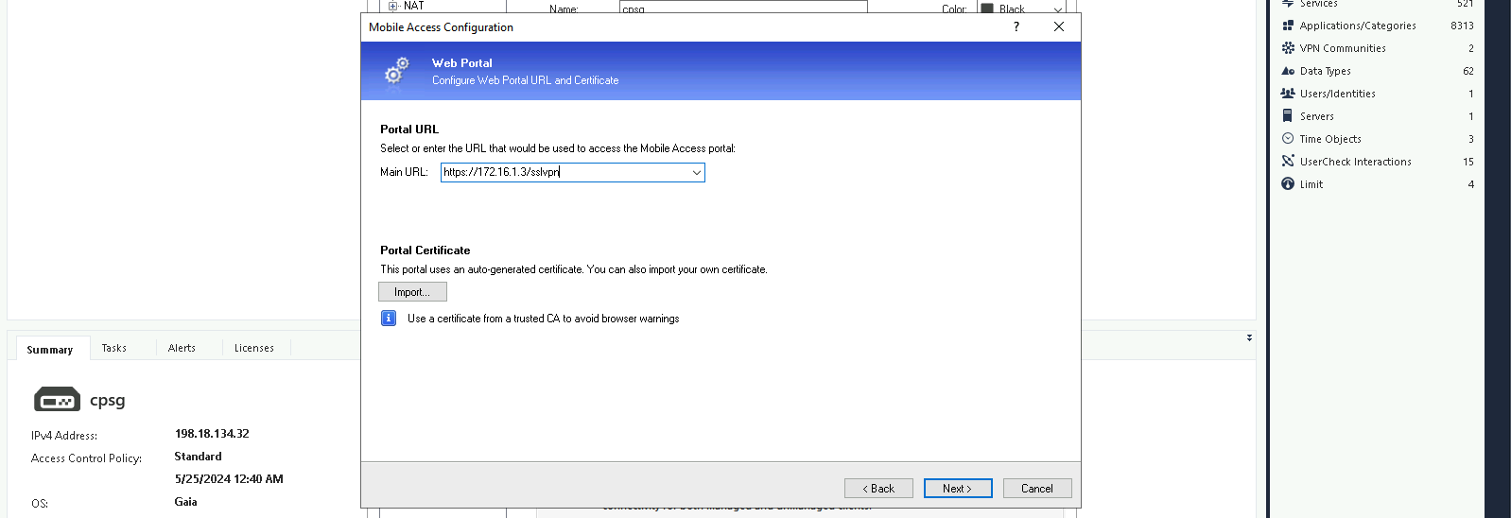Screen dimensions: 1511x518
Task: Click the blue certificate info icon
Action: (389, 319)
